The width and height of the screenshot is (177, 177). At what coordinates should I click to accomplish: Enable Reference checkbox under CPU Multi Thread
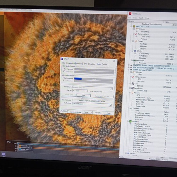point(64,80)
